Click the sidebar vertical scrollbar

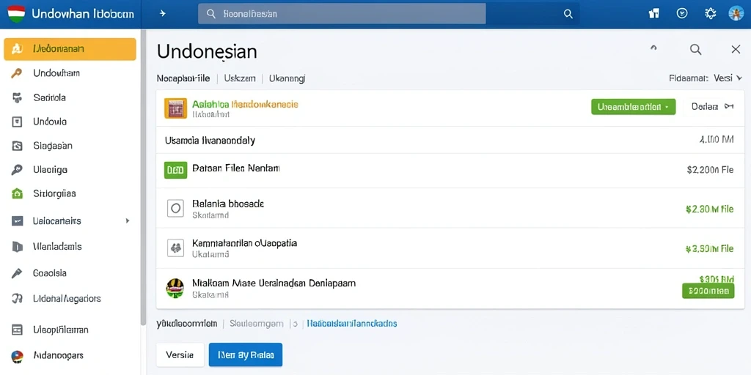(x=143, y=177)
